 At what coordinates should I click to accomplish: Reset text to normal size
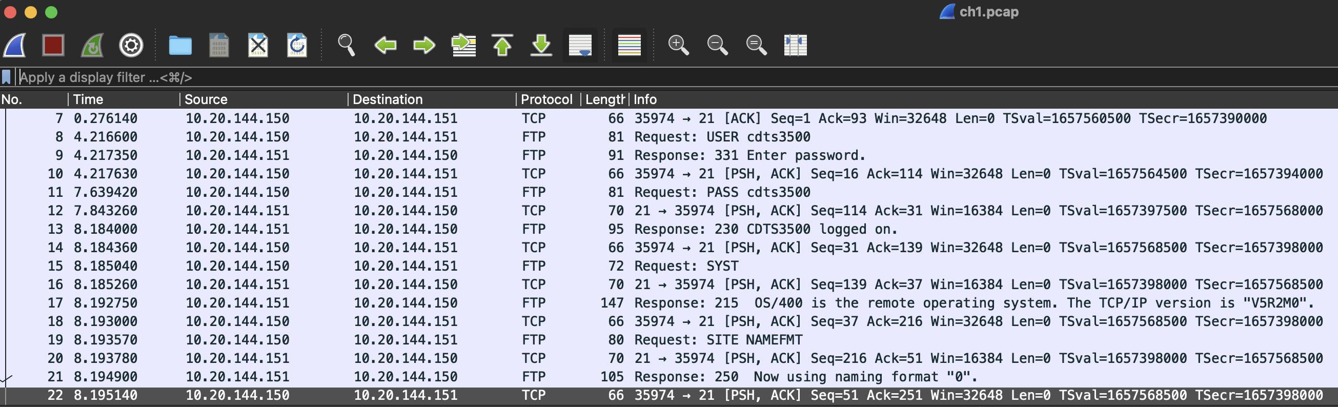click(x=756, y=45)
